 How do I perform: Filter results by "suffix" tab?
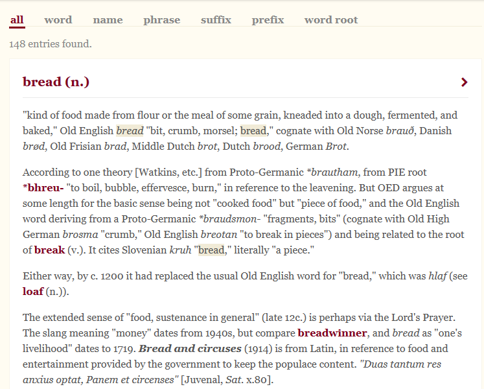point(216,20)
